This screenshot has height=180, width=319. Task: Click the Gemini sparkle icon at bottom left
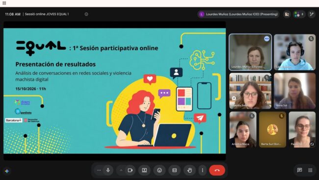coord(7,171)
